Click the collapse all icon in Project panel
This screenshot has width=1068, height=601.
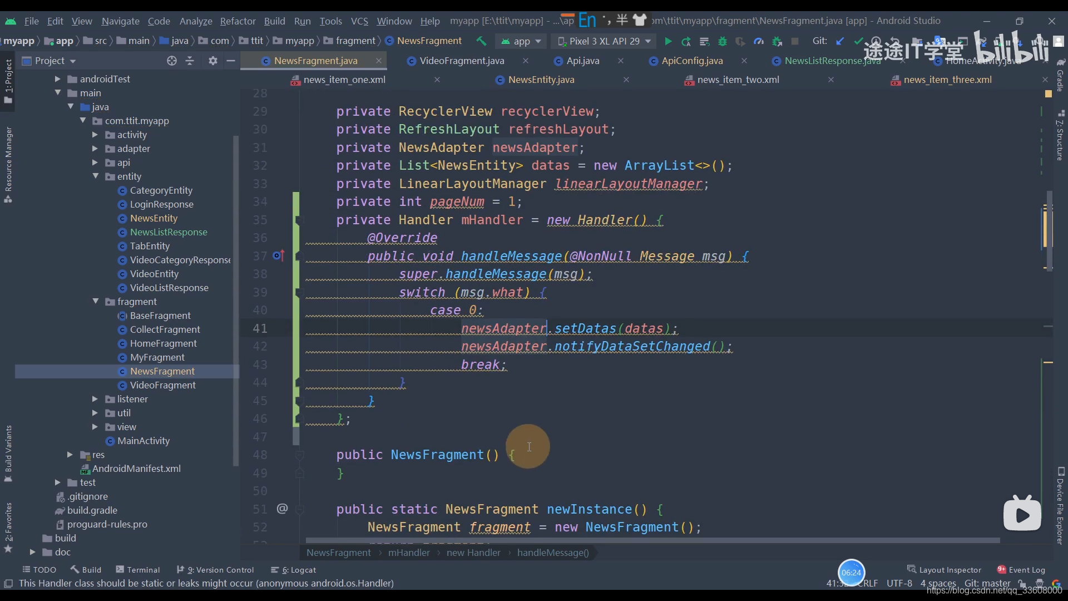click(190, 61)
